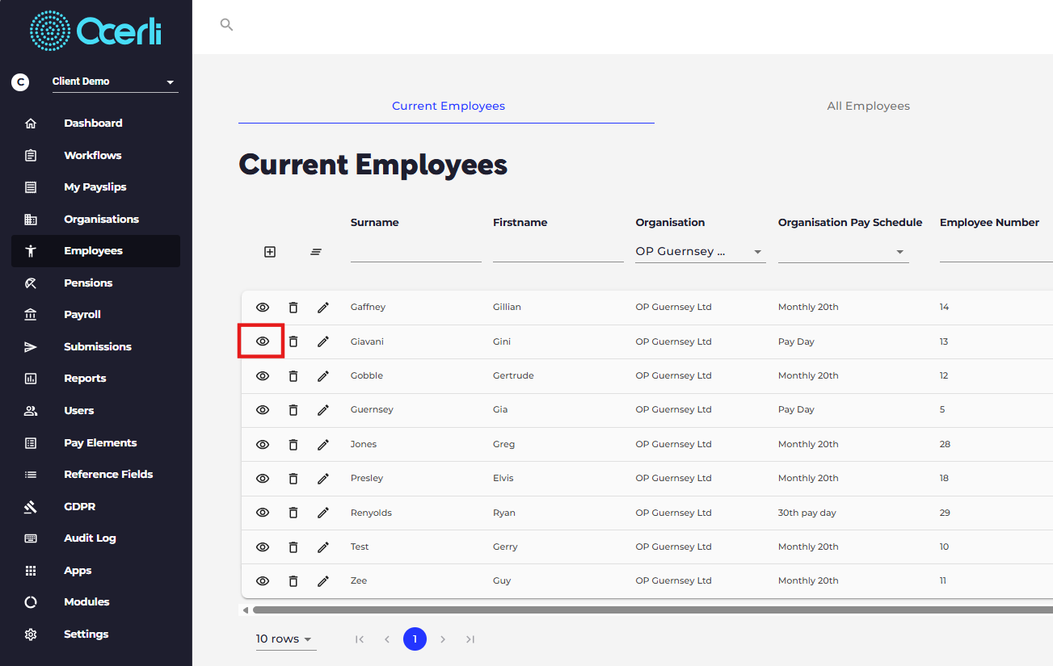Click eye icon for Zee Guy
The height and width of the screenshot is (666, 1053).
pyautogui.click(x=263, y=581)
